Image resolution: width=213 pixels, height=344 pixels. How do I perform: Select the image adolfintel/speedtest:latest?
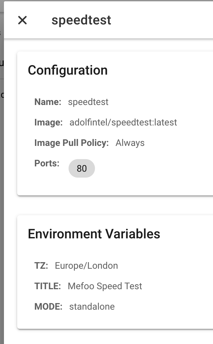pos(123,122)
